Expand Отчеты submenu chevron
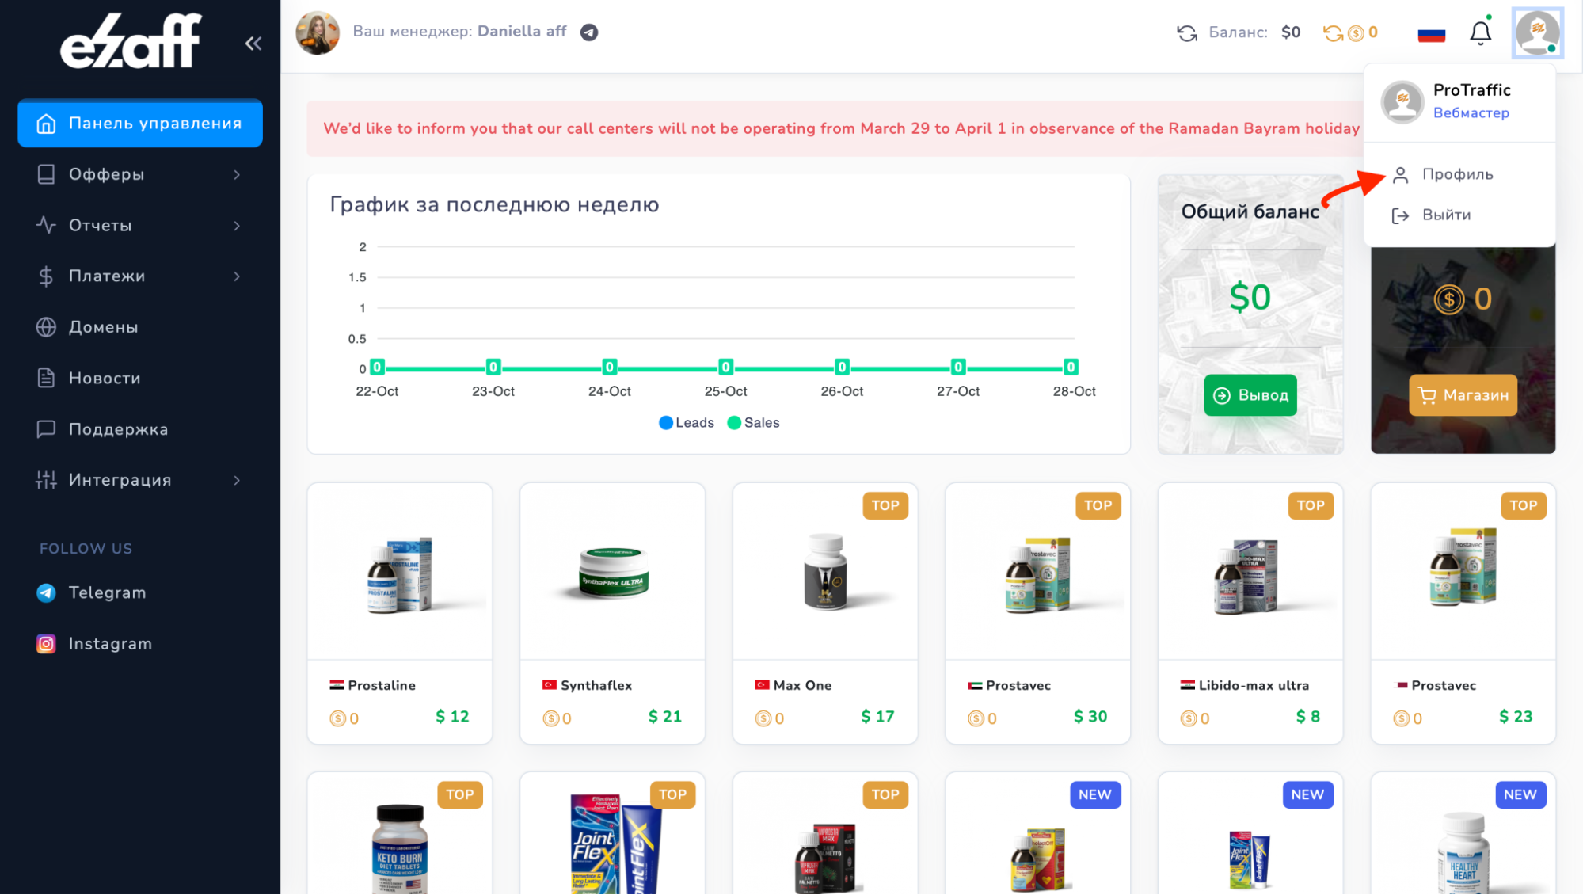1583x895 pixels. click(x=237, y=226)
